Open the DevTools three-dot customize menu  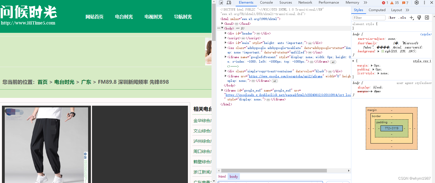click(424, 3)
